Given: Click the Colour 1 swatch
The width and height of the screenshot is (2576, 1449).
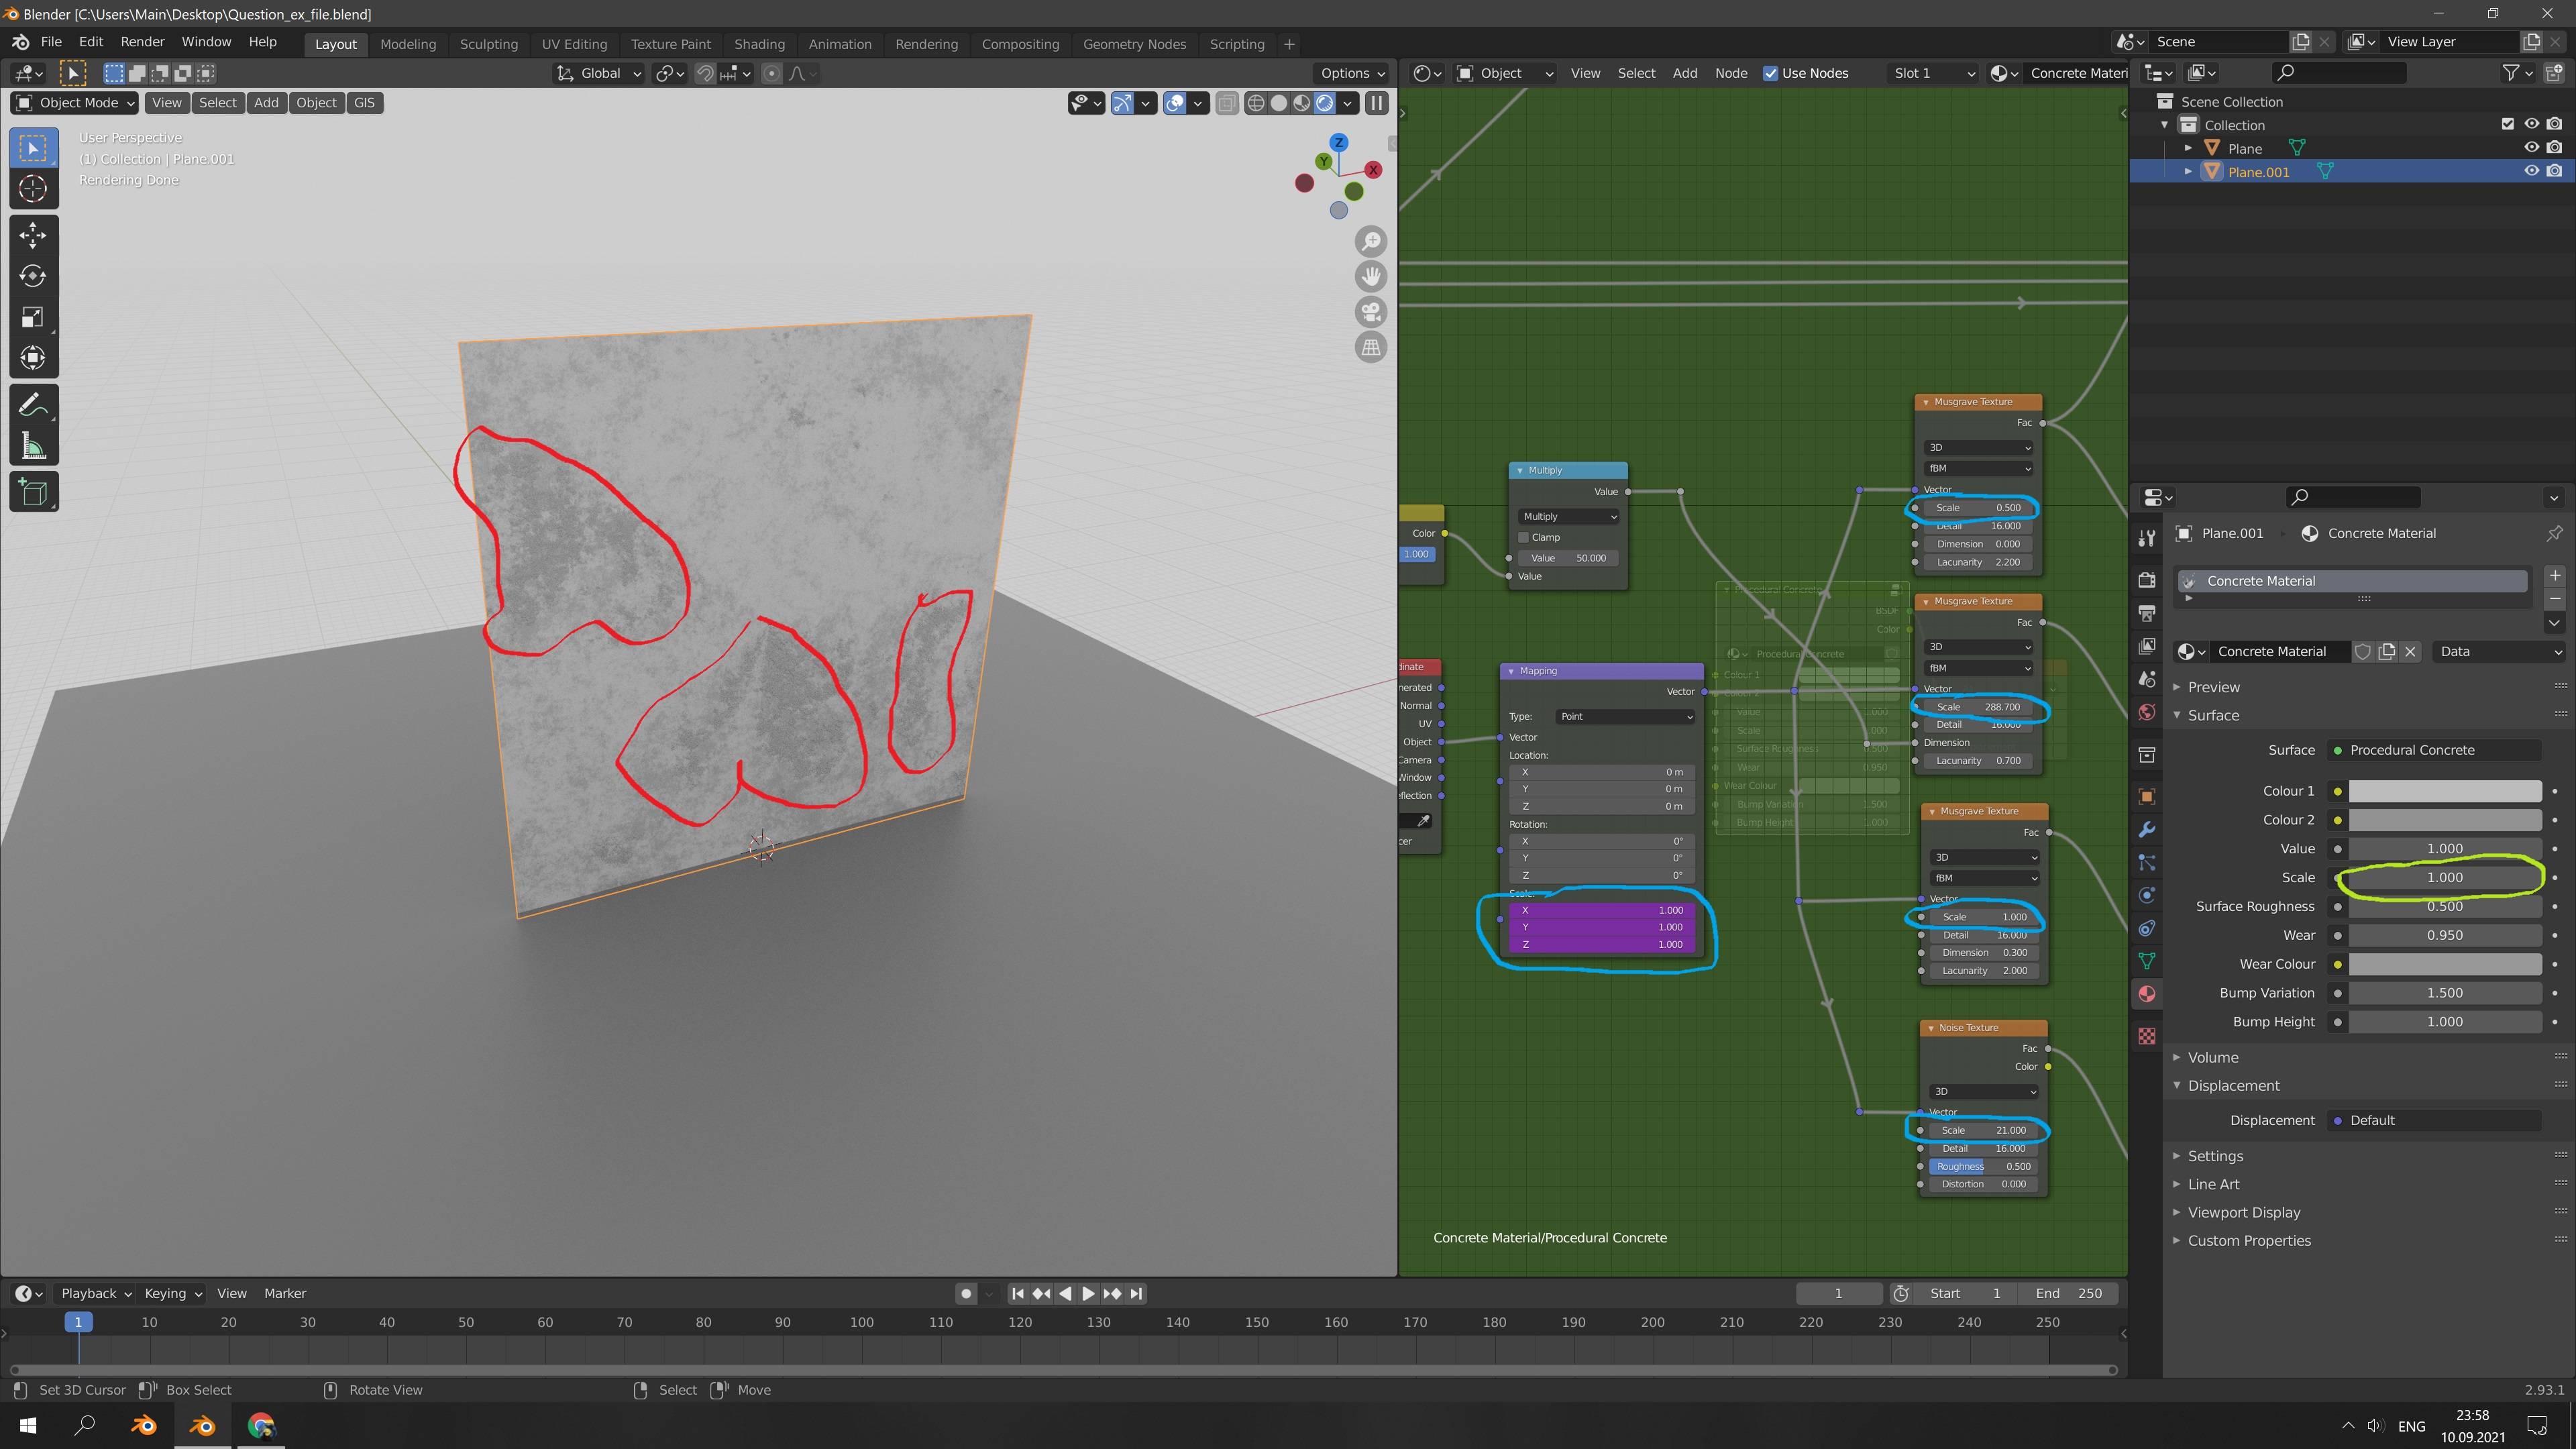Looking at the screenshot, I should point(2445,791).
